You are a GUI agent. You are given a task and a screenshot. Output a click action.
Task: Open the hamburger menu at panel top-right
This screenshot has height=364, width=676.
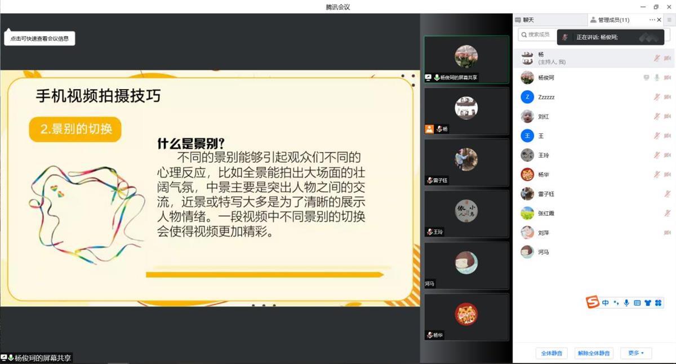point(669,20)
